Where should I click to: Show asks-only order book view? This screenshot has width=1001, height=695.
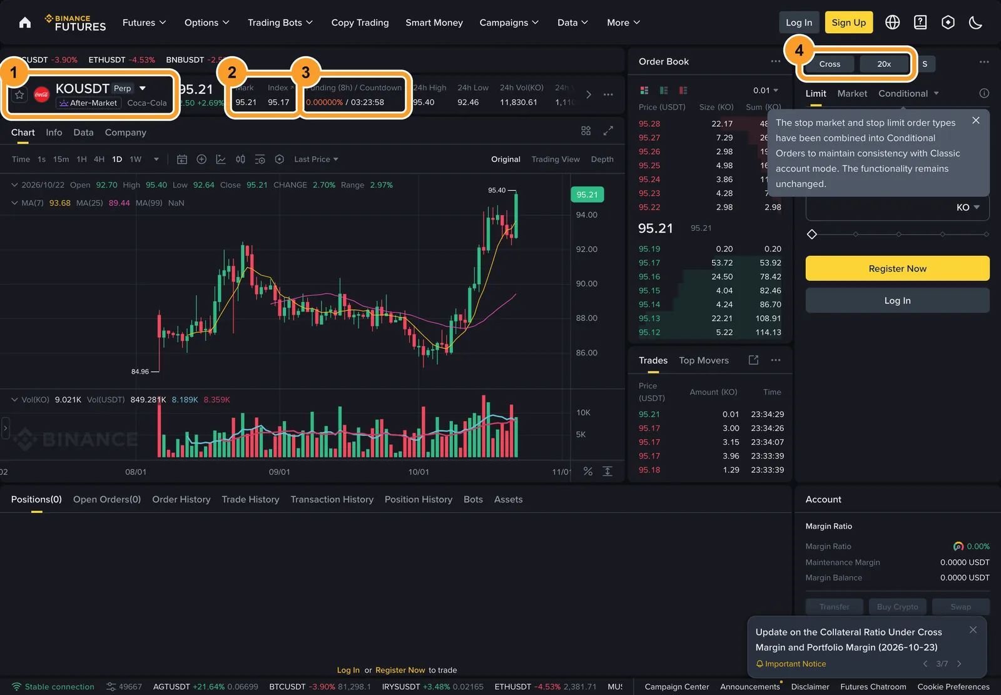pyautogui.click(x=683, y=91)
